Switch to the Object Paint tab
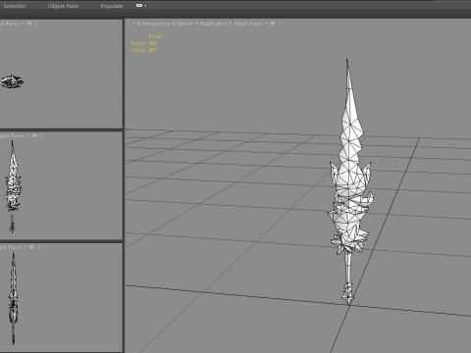The height and width of the screenshot is (353, 471). click(x=63, y=6)
